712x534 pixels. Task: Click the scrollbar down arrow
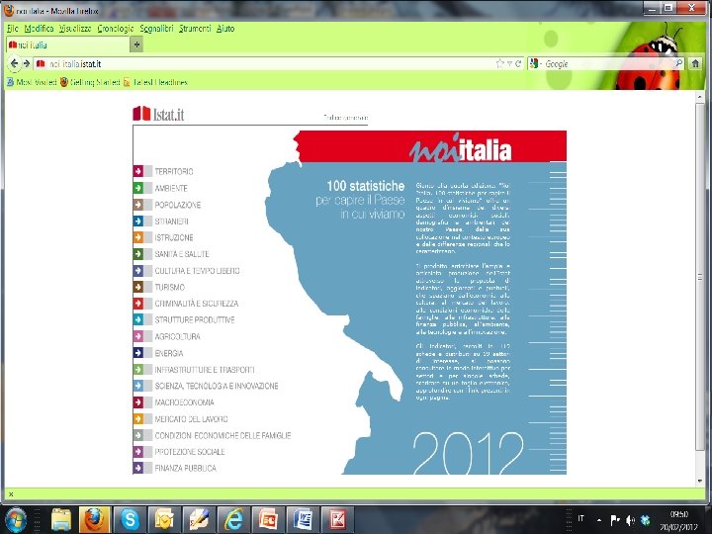click(x=700, y=481)
